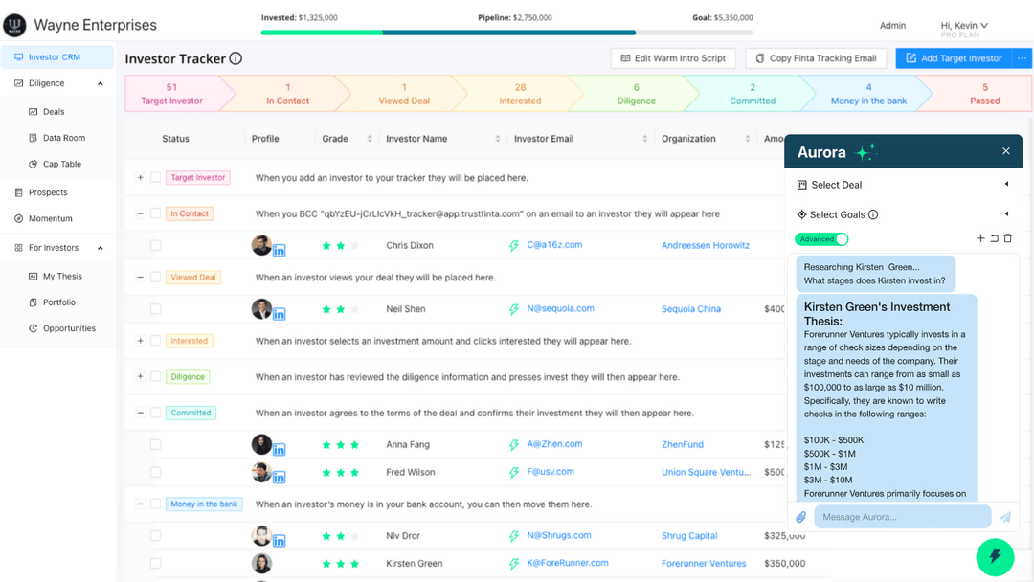Open Neil Shen's LinkedIn profile icon
The width and height of the screenshot is (1034, 582).
(x=279, y=314)
